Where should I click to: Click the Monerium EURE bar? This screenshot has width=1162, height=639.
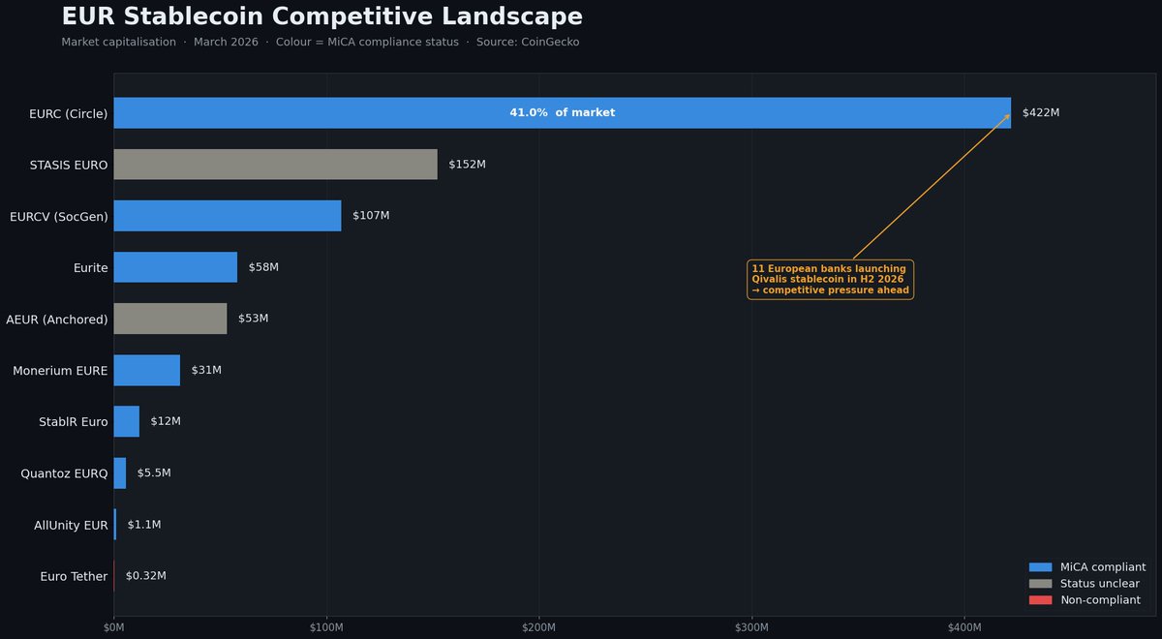tap(147, 370)
